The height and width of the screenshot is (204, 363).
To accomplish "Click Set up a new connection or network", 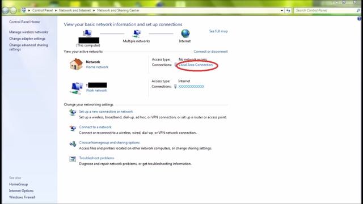I will click(106, 112).
